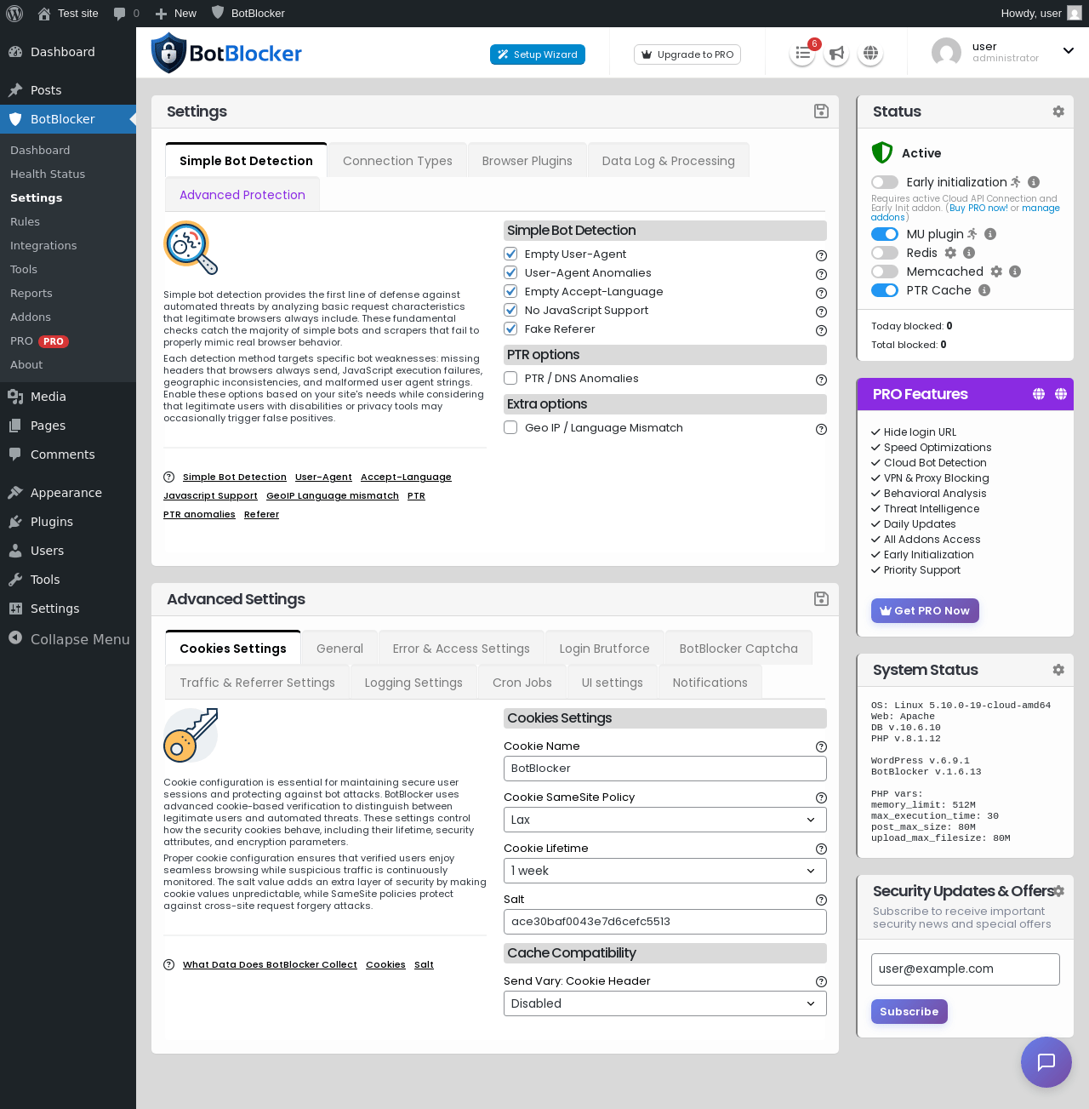Save Advanced Settings using floppy disk icon
This screenshot has height=1109, width=1089.
(821, 599)
